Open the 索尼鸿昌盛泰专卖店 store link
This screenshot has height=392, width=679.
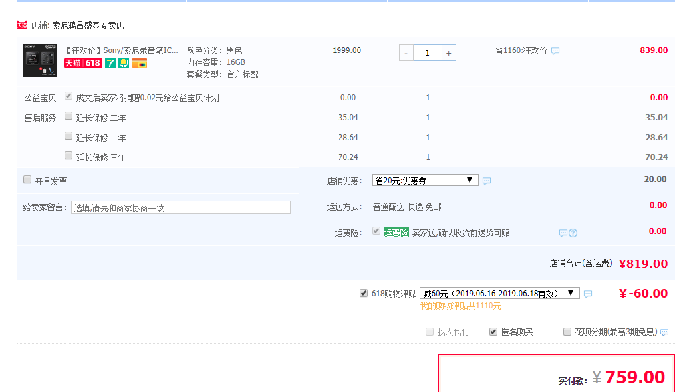(88, 25)
